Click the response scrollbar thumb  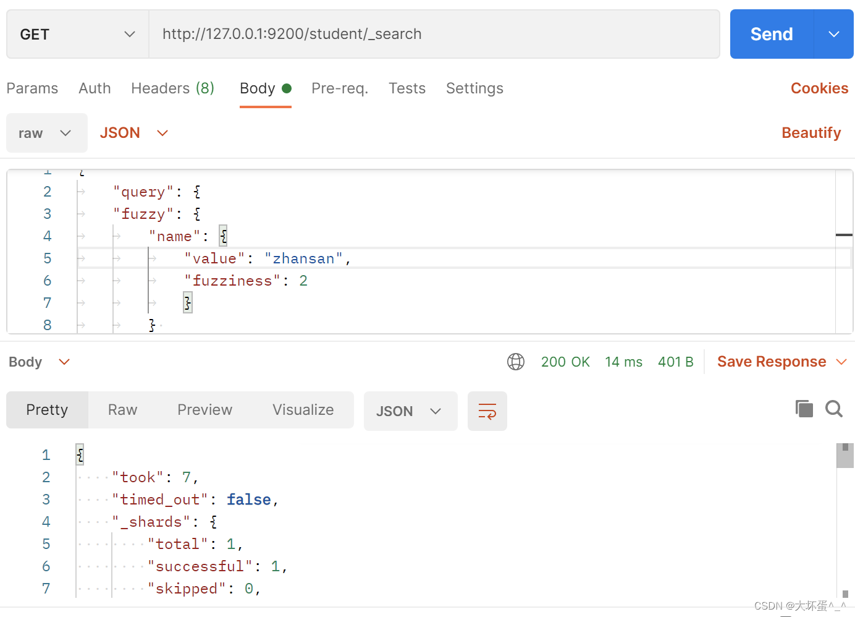coord(845,456)
